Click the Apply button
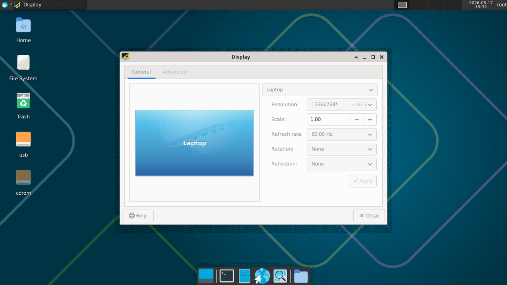Viewport: 507px width, 285px height. [x=363, y=181]
